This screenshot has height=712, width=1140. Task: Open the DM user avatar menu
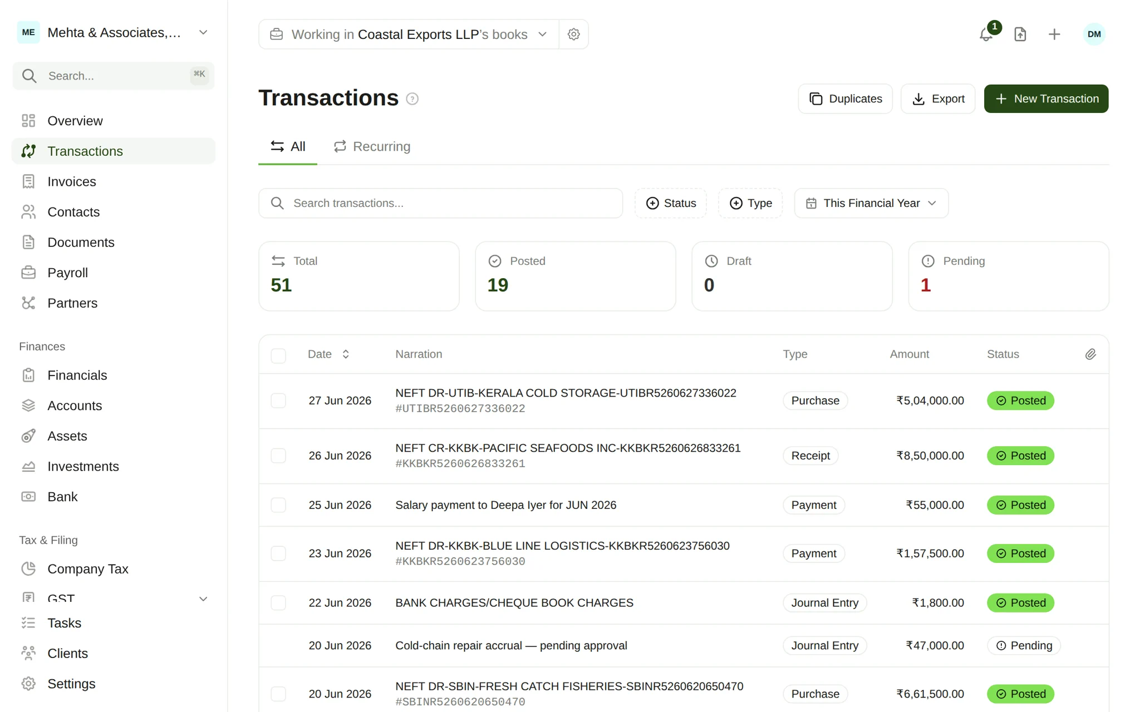[x=1094, y=34]
